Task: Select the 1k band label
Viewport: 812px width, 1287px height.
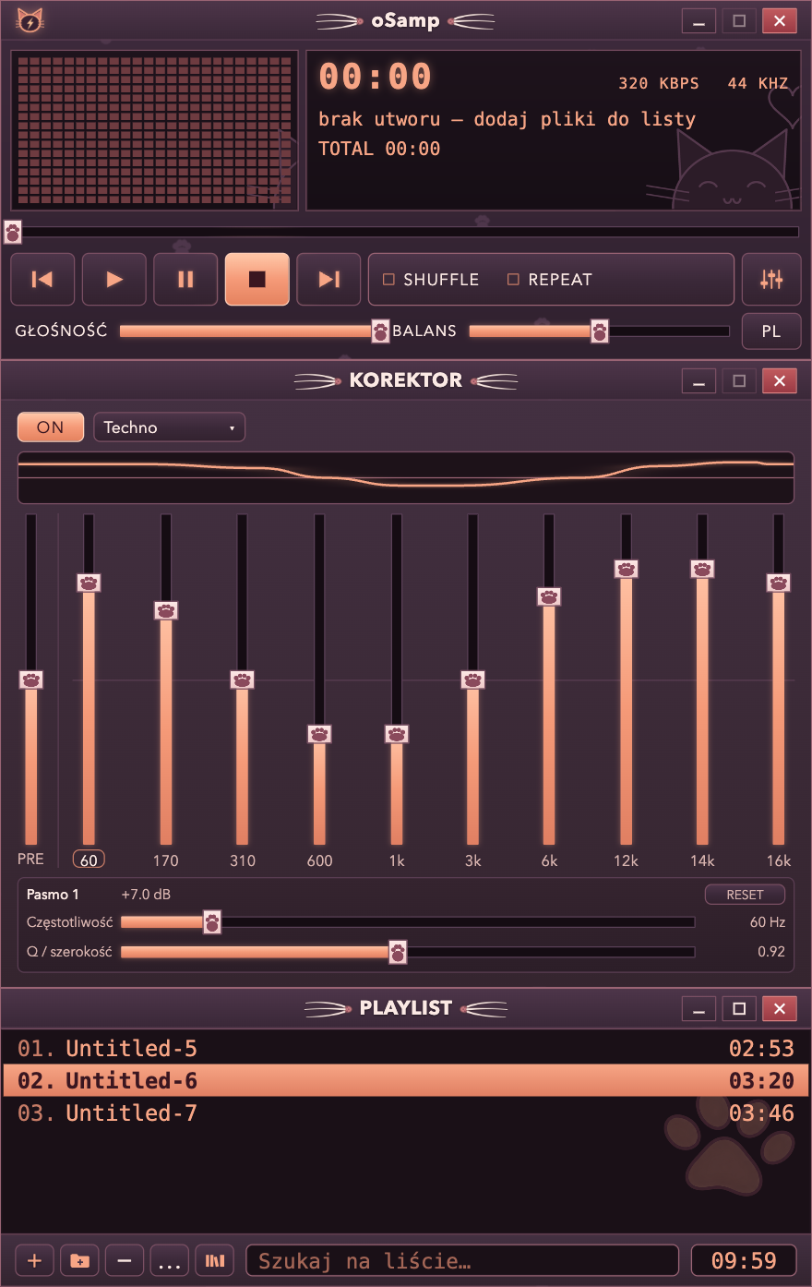Action: (x=397, y=860)
